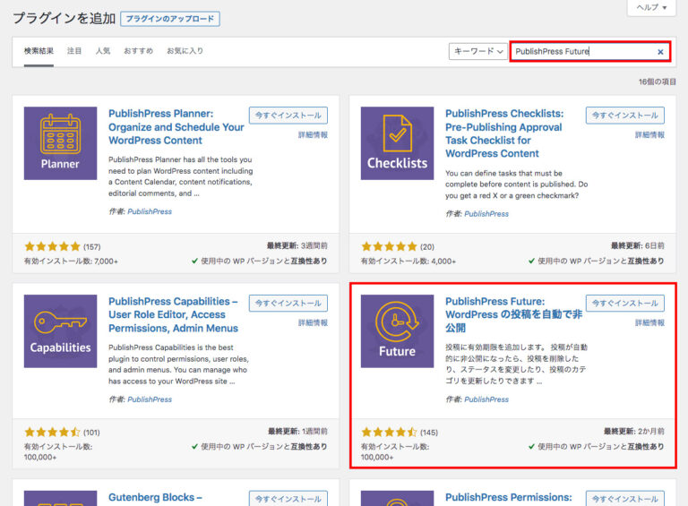
Task: Click the plugin search input field
Action: (x=580, y=52)
